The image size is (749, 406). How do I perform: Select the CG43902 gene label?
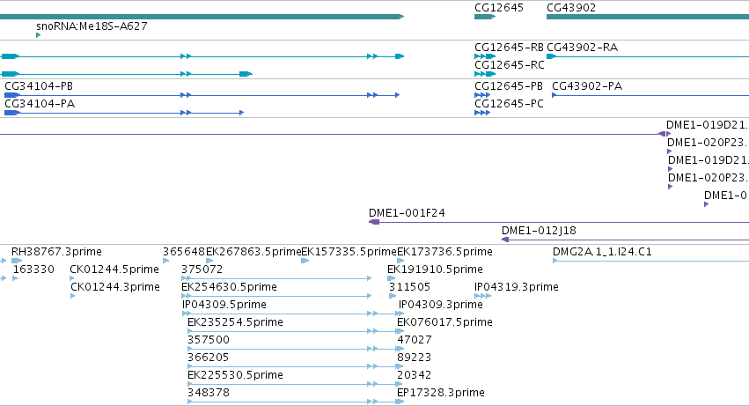[571, 8]
